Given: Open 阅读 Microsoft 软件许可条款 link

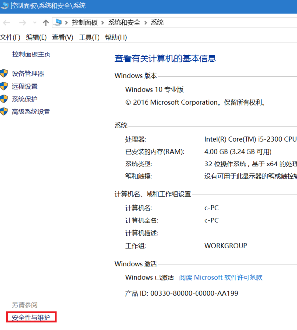Looking at the screenshot, I should (221, 277).
